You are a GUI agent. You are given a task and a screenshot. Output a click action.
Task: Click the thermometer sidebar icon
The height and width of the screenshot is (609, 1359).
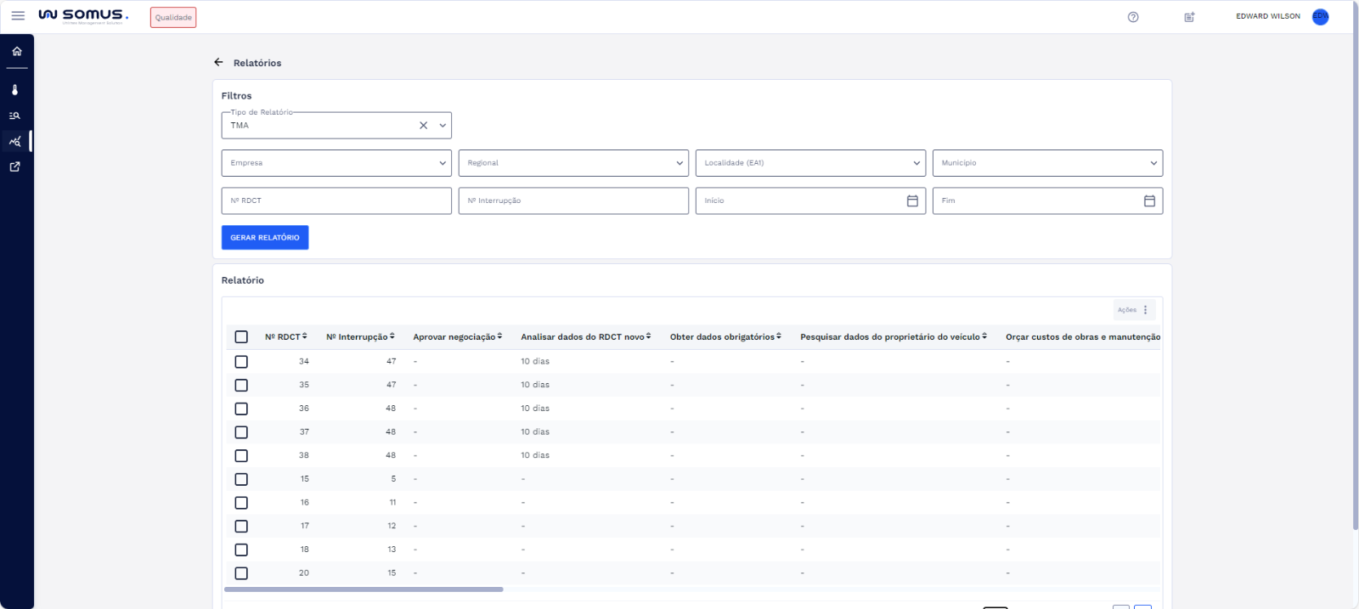click(15, 90)
